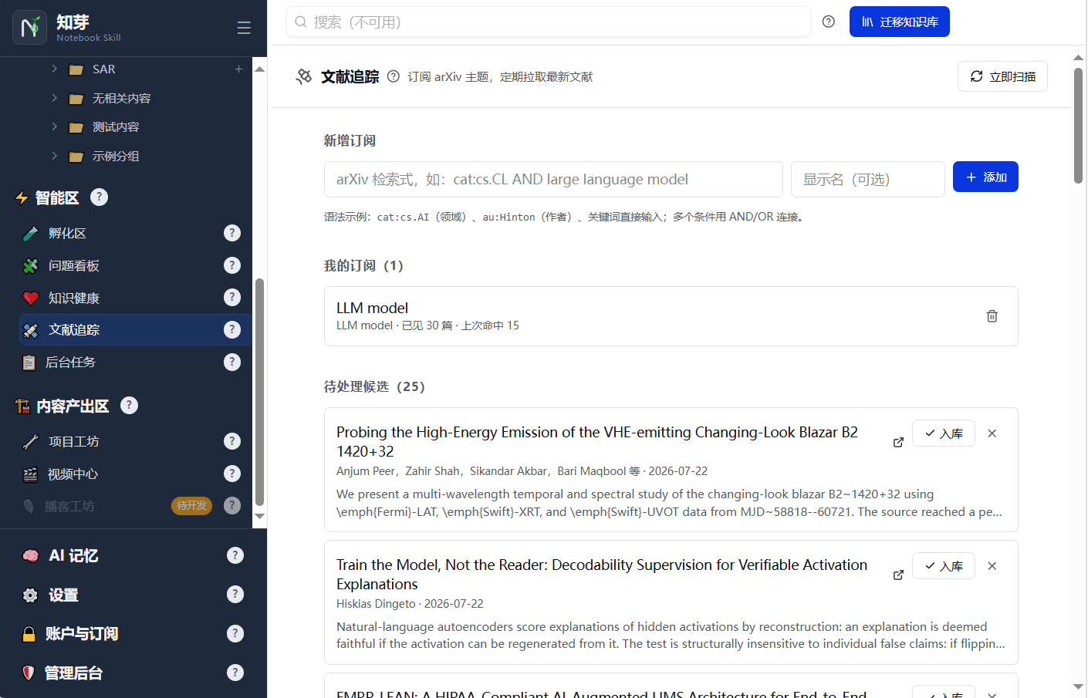Image resolution: width=1088 pixels, height=698 pixels.
Task: Show help for 设置
Action: click(x=235, y=594)
